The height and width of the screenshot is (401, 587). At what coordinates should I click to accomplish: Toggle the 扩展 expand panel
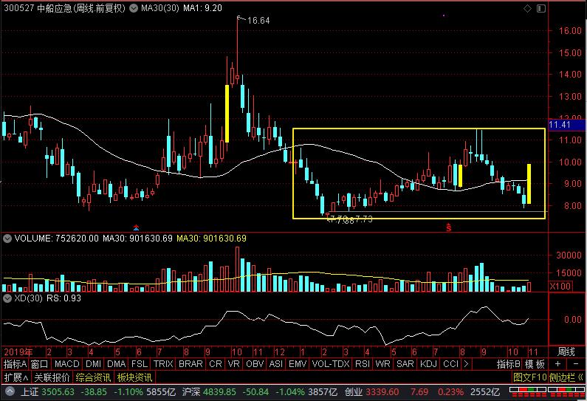coord(13,377)
